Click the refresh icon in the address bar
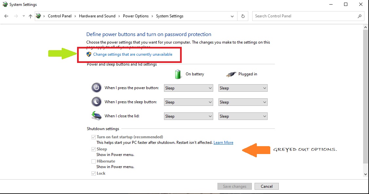 point(243,16)
